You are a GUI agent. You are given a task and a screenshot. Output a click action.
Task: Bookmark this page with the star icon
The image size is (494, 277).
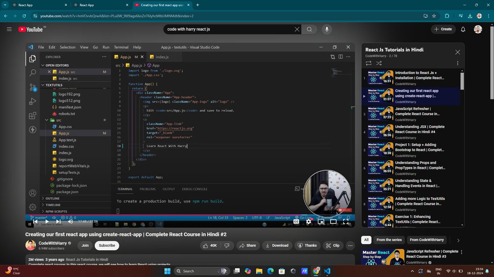pos(434,16)
